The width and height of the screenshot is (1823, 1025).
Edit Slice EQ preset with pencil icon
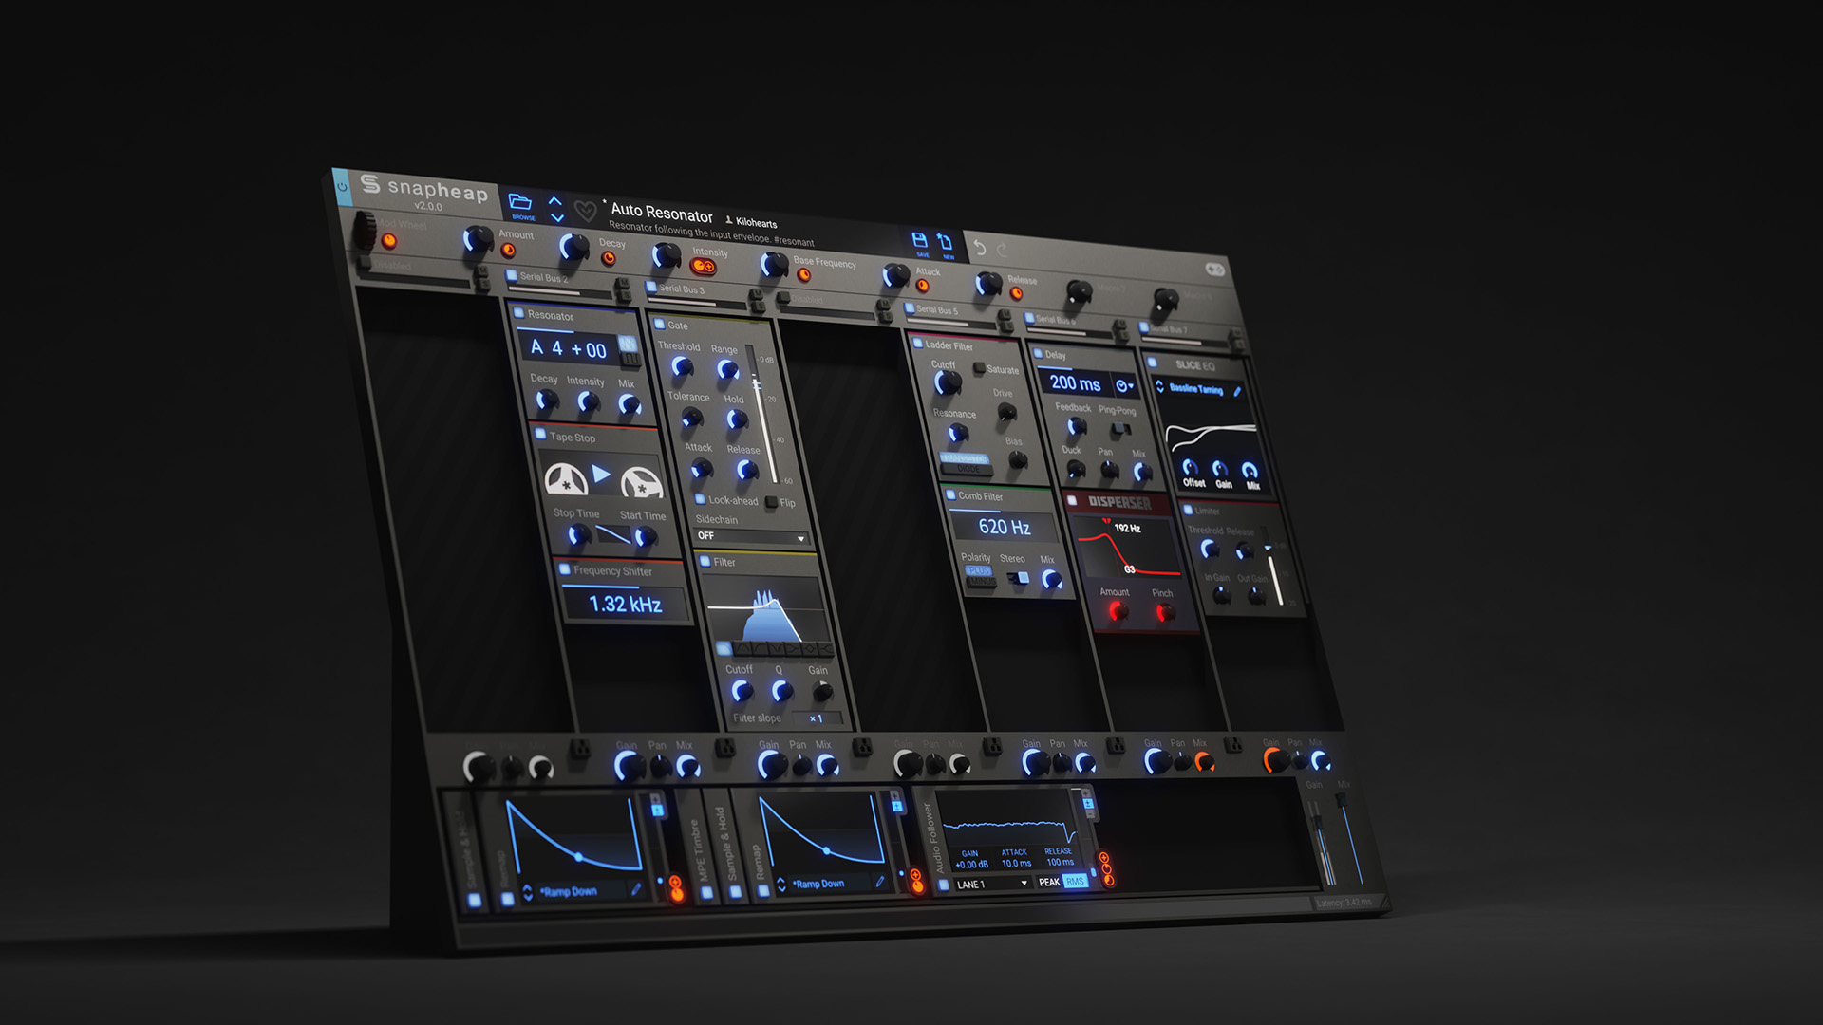point(1237,392)
